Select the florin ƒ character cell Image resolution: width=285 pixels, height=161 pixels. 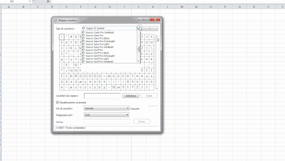point(147,87)
